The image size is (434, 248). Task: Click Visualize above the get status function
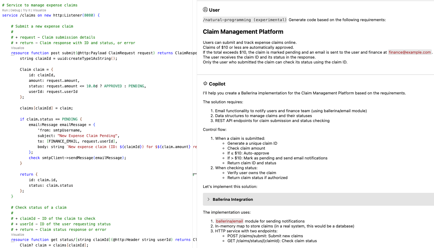click(x=17, y=235)
